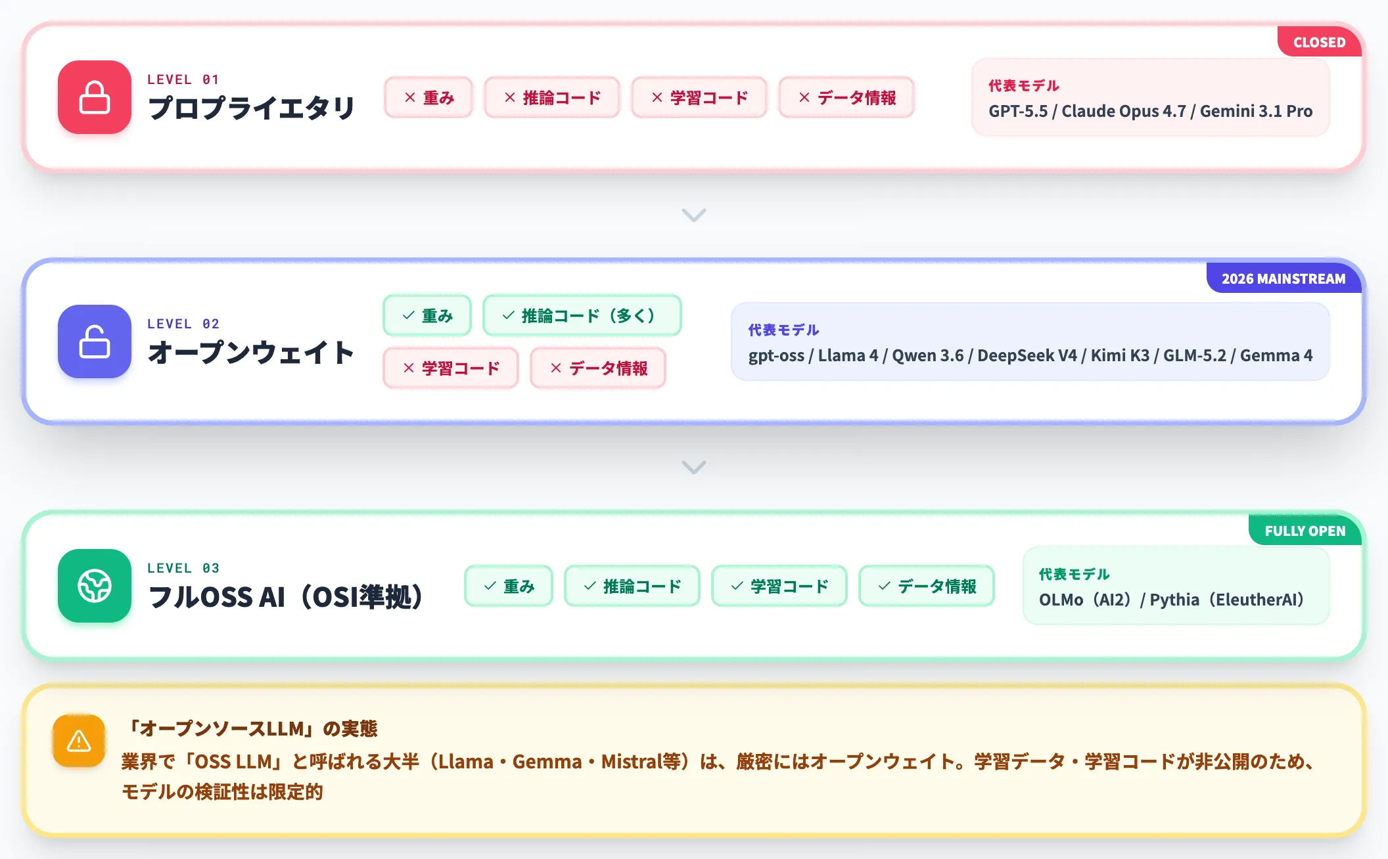Select the × 推論コード chip in Level 01
Viewport: 1388px width, 859px height.
tap(552, 97)
